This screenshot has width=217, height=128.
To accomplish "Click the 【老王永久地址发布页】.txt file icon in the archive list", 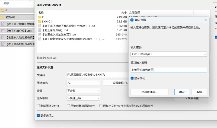I will 40,35.
